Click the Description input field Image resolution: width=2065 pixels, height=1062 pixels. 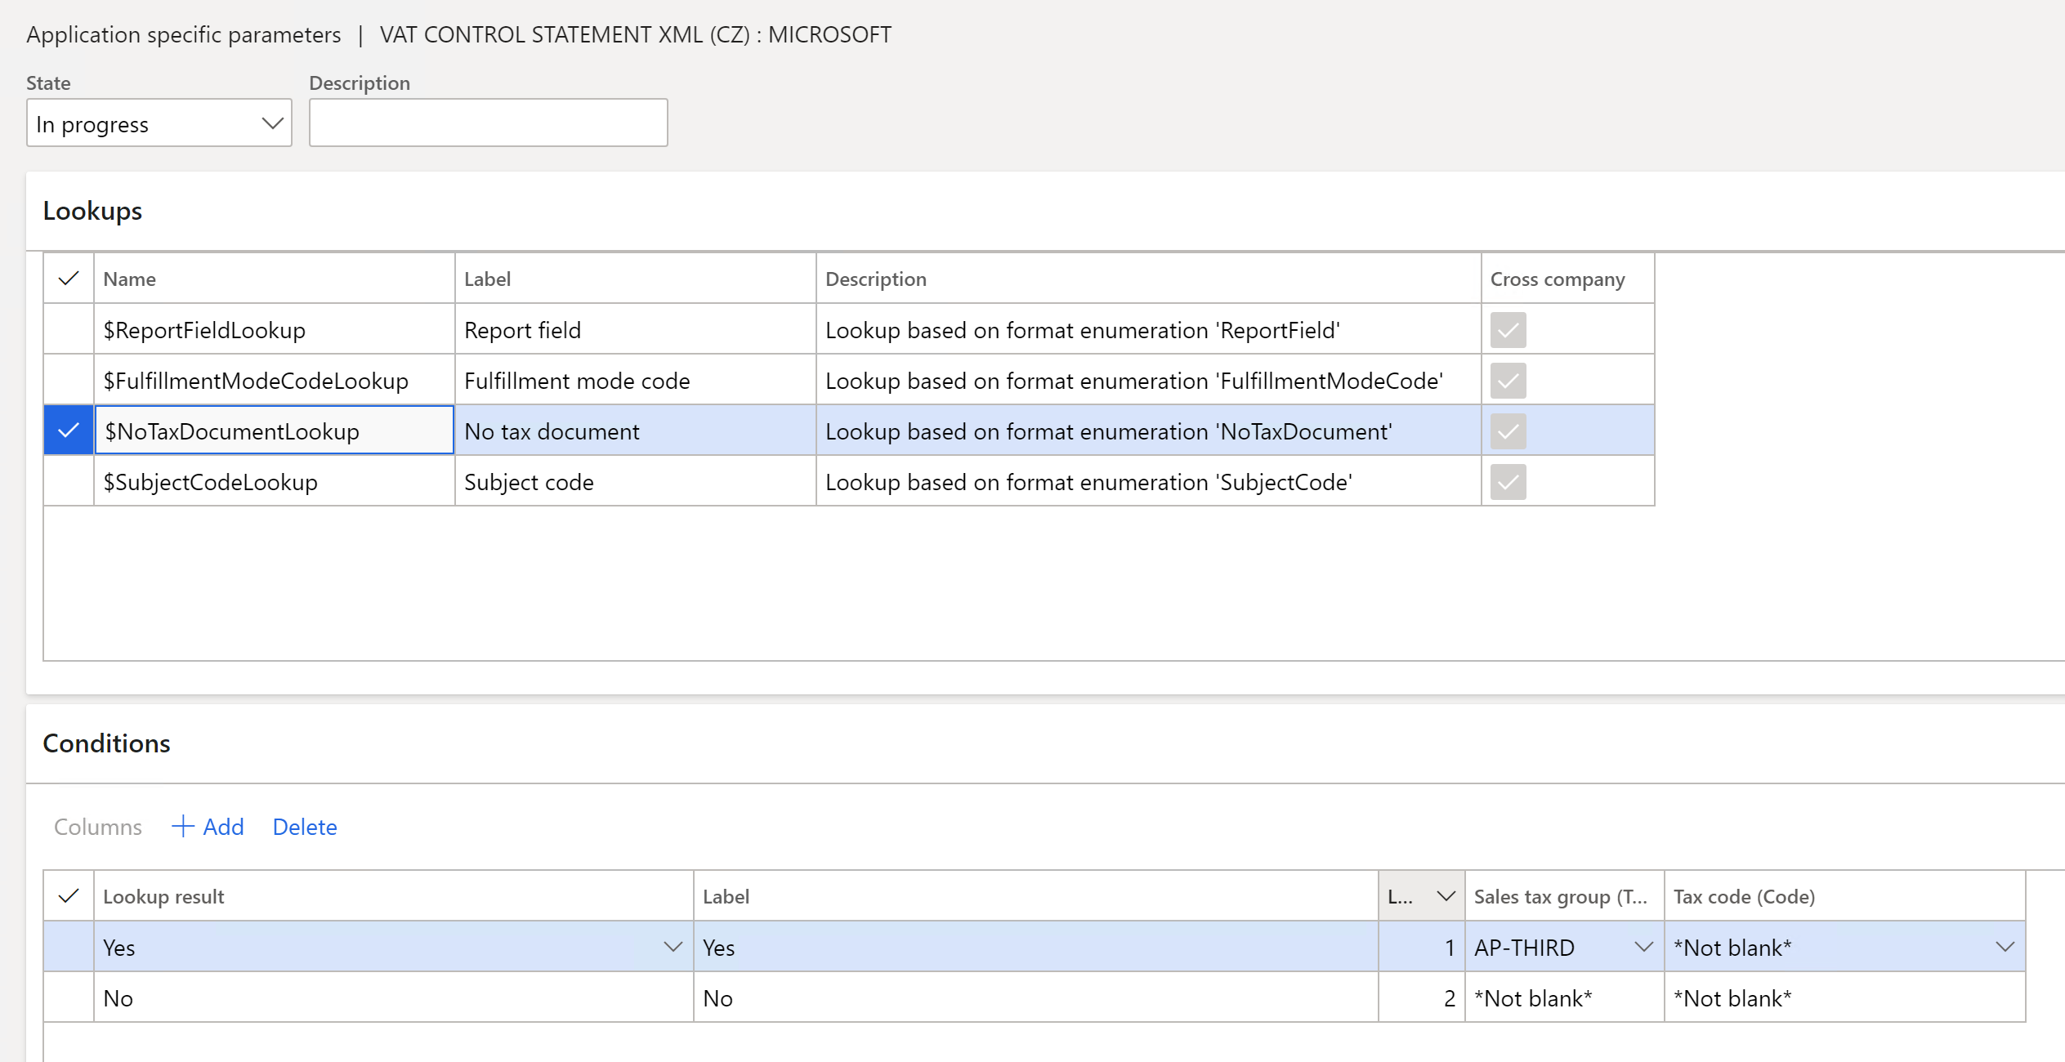pos(489,123)
